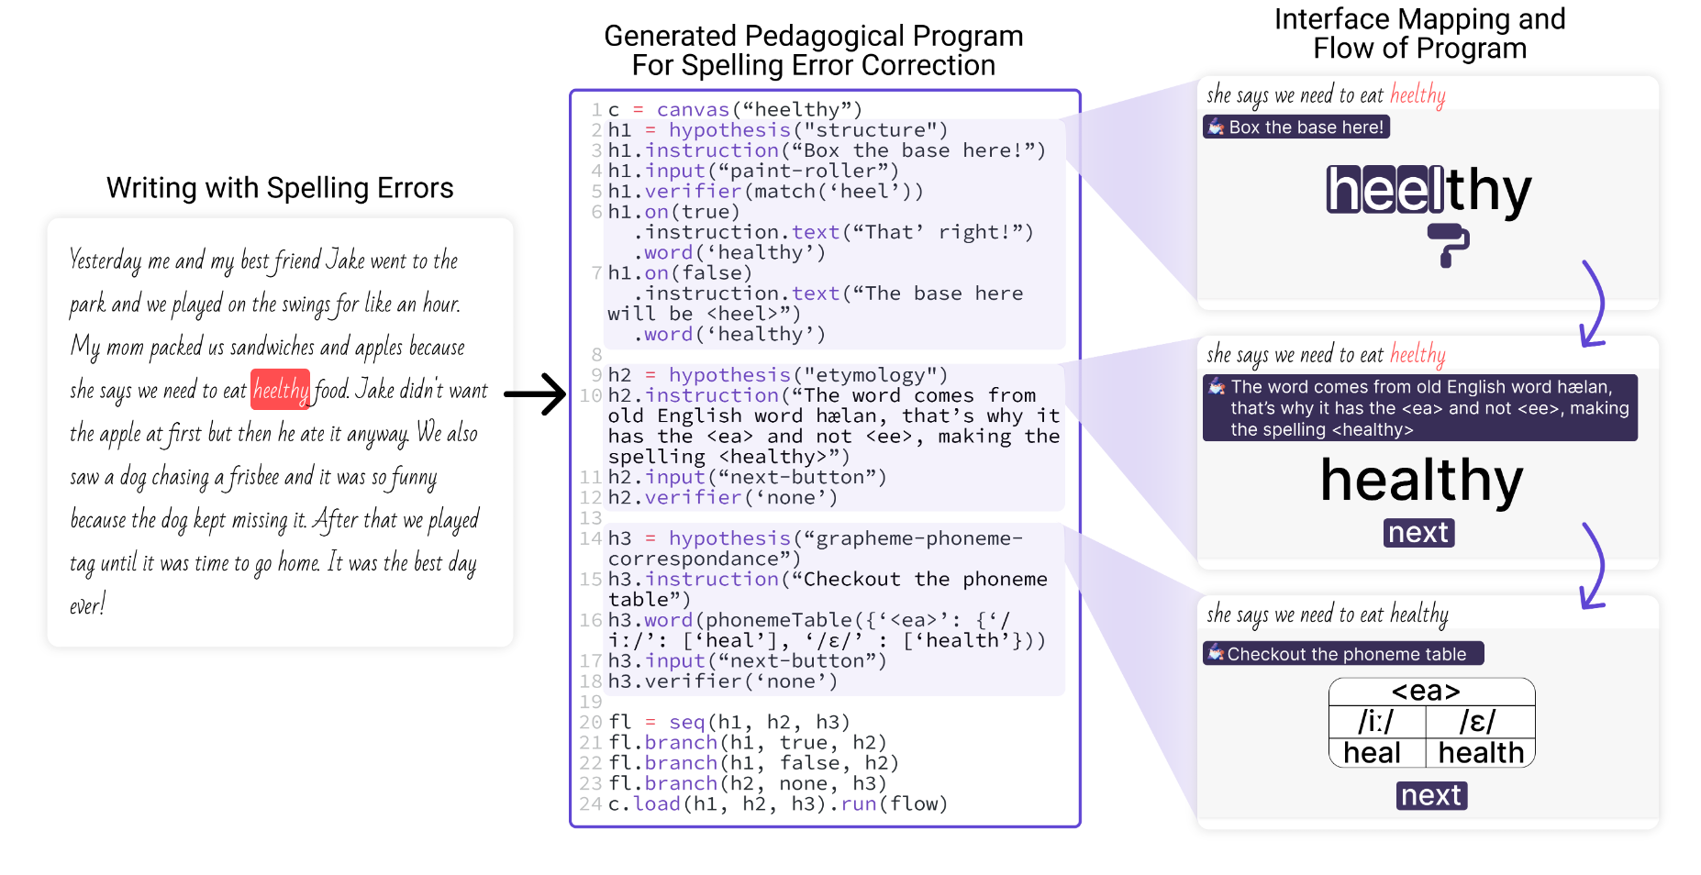Screen dimensions: 1701x875
Task: Select the "health" cell in the phoneme table
Action: pos(1480,753)
